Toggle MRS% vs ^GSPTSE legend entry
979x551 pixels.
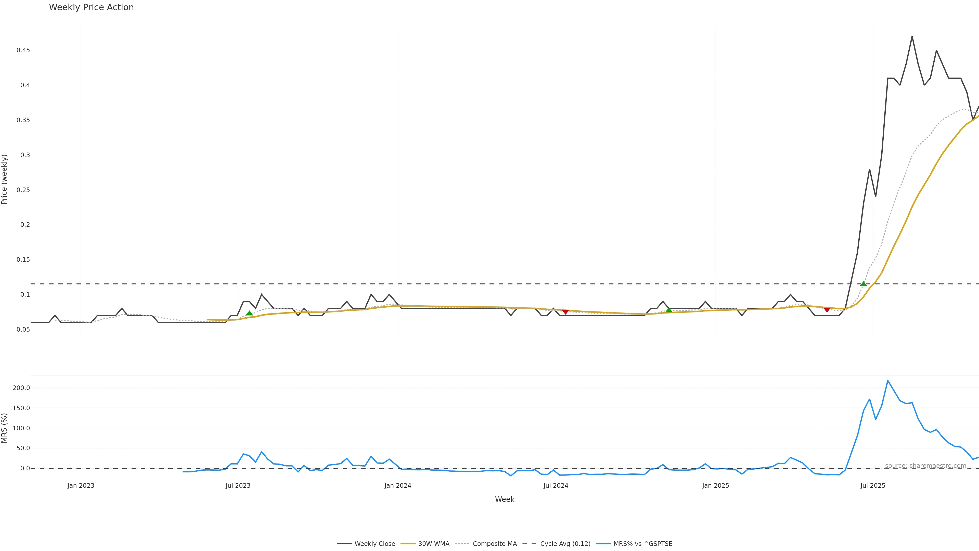[x=643, y=544]
